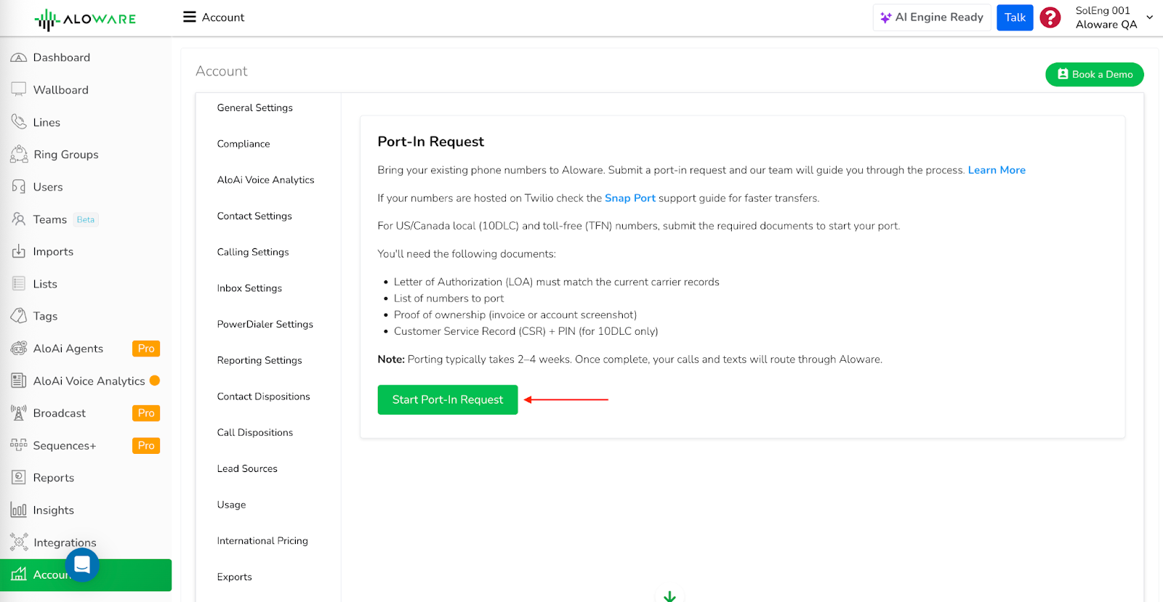1163x602 pixels.
Task: Open Inbox Settings tab
Action: click(249, 288)
